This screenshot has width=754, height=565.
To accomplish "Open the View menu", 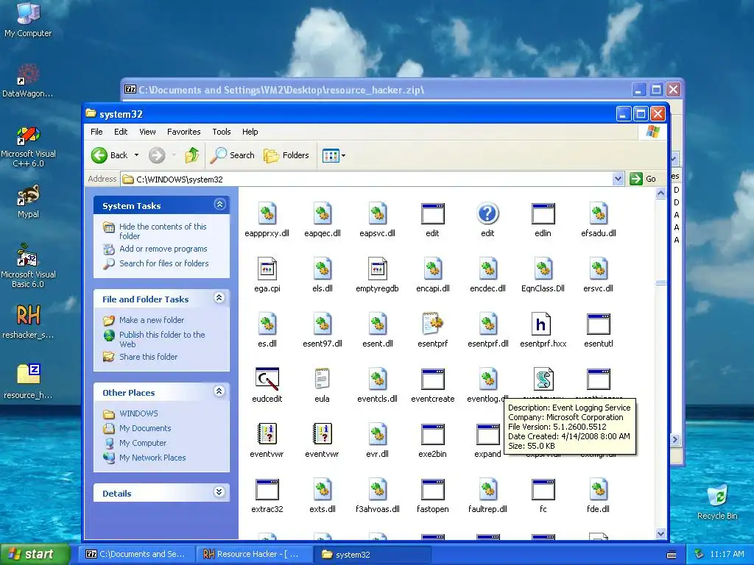I will [x=147, y=132].
